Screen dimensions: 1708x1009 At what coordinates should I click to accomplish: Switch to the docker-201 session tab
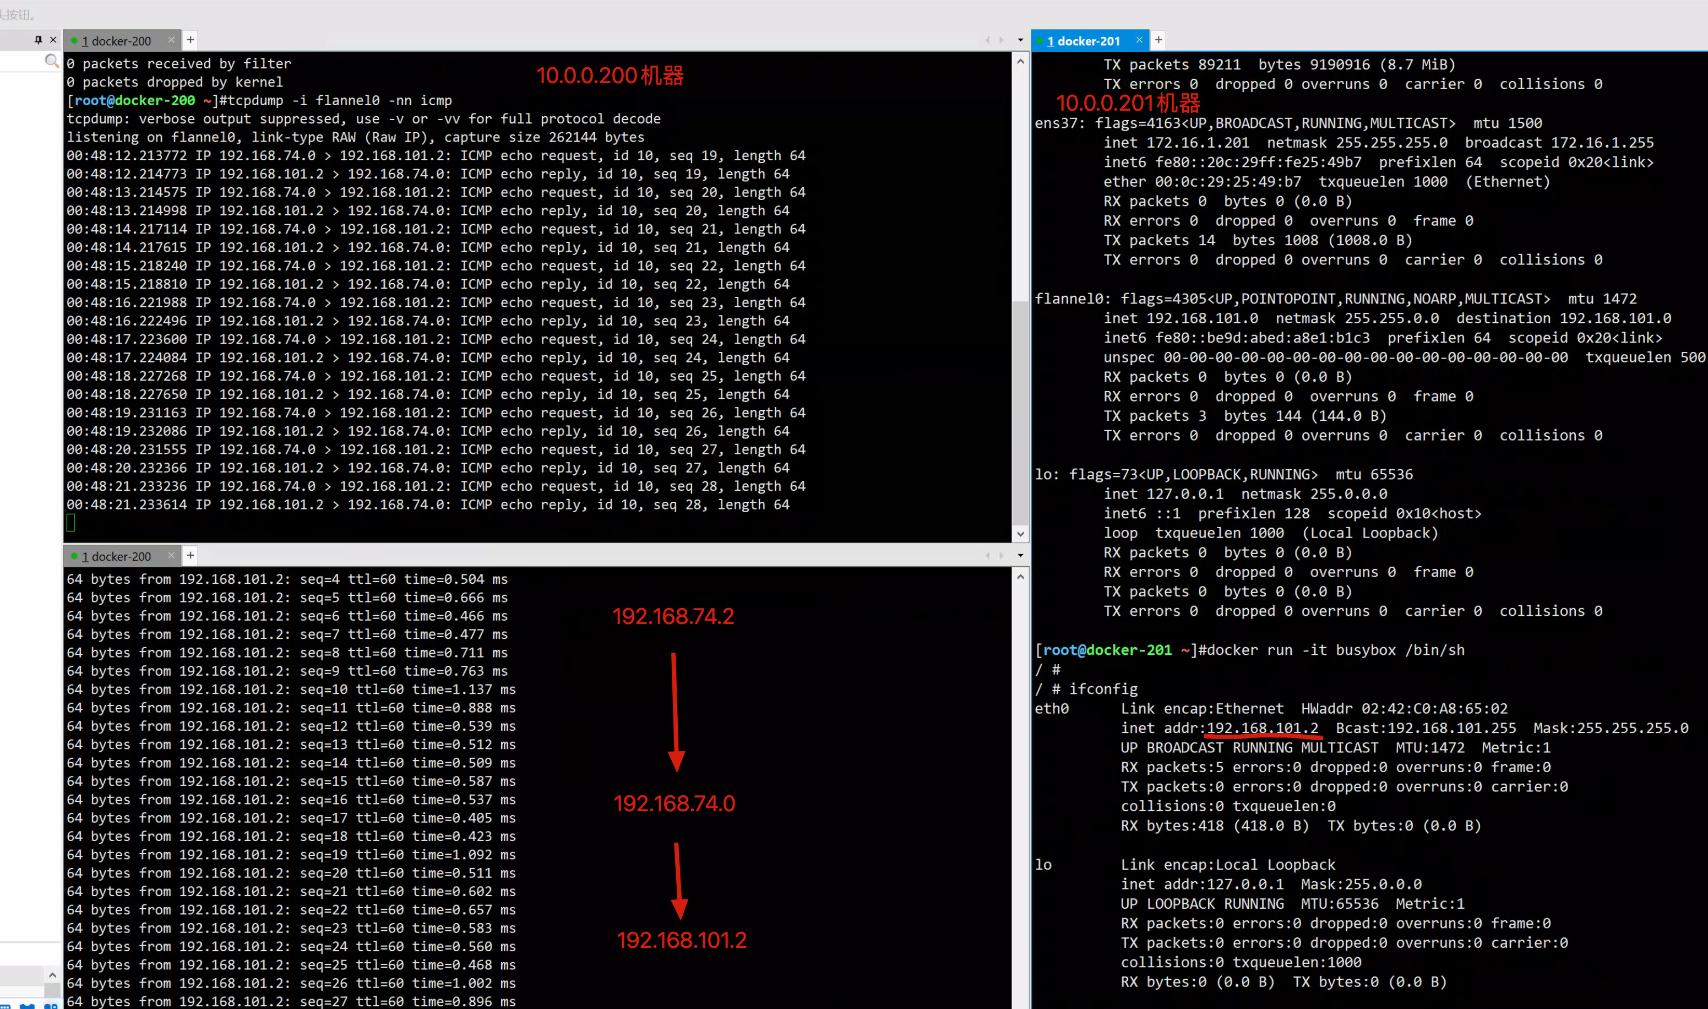click(1085, 41)
